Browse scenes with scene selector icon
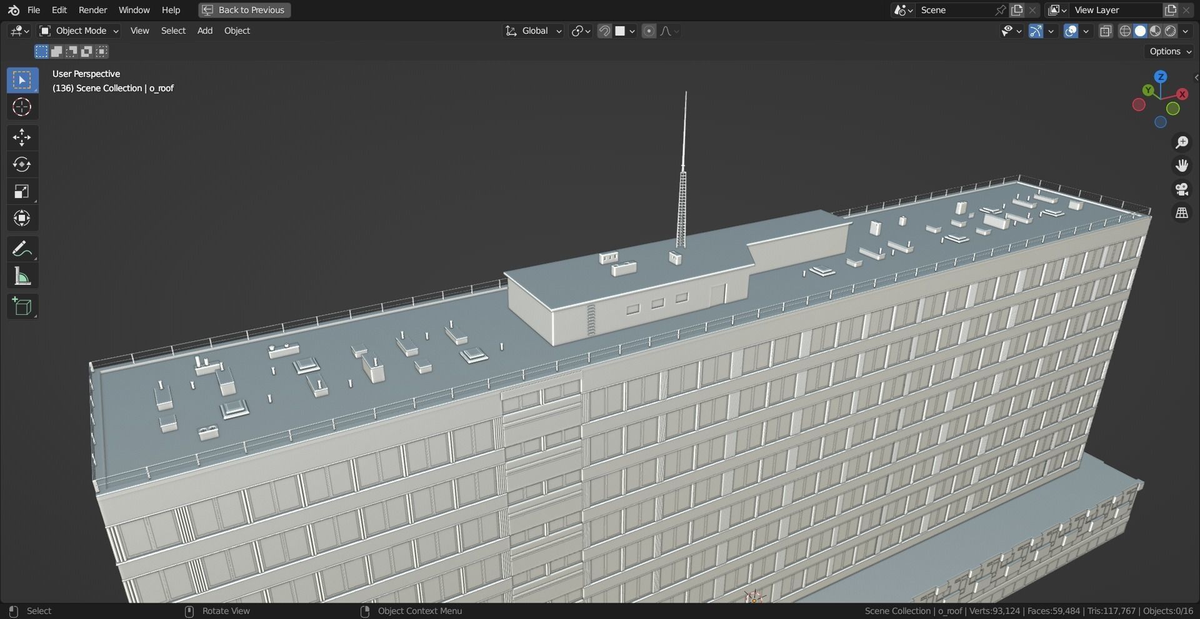The width and height of the screenshot is (1200, 619). click(903, 10)
